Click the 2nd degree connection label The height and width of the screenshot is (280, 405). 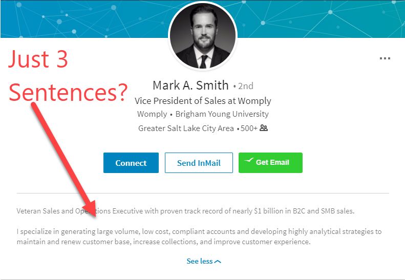pyautogui.click(x=245, y=86)
